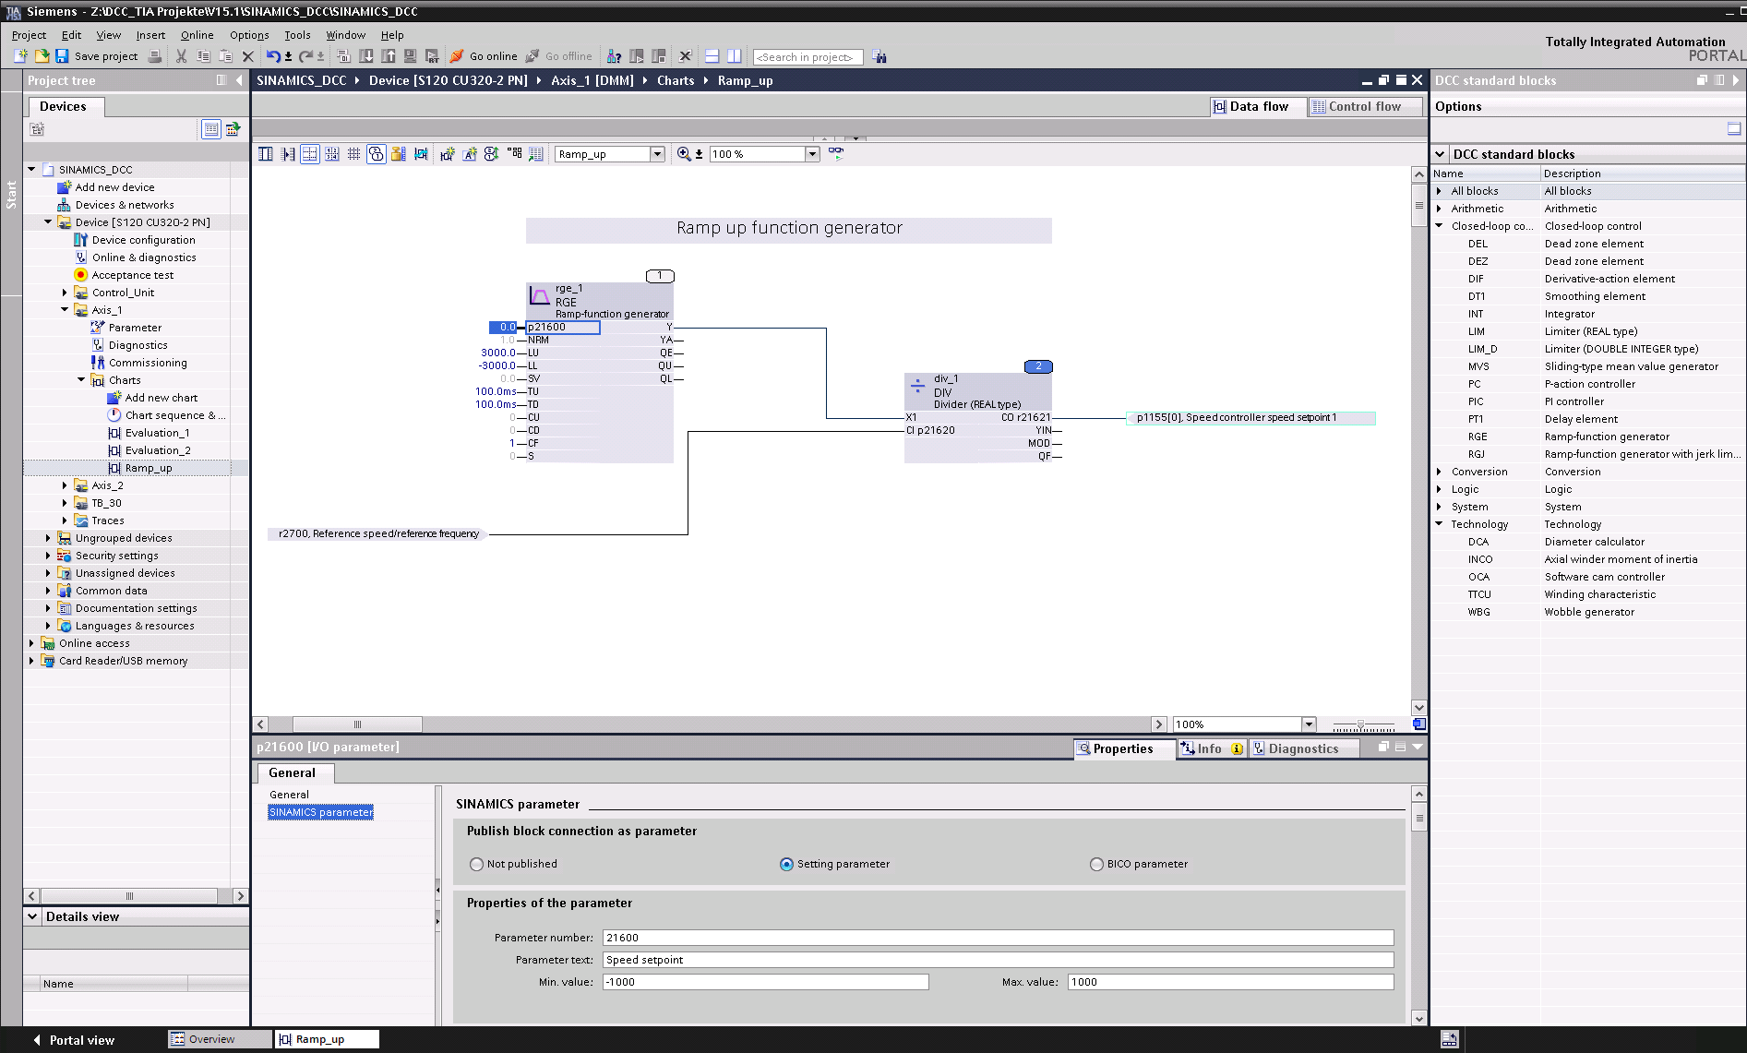Click the Cut scissors icon

pos(181,56)
